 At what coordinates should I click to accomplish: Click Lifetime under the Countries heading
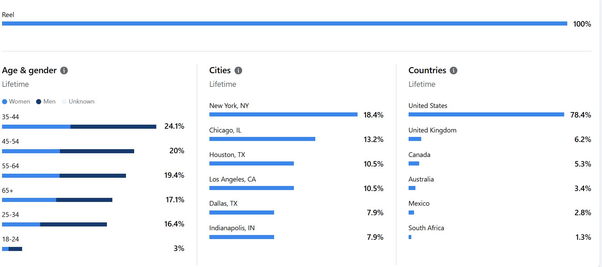(x=422, y=84)
